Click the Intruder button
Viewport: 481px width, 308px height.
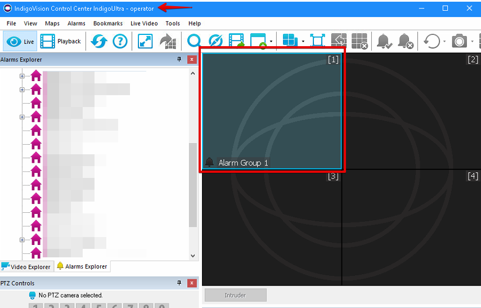(x=236, y=295)
